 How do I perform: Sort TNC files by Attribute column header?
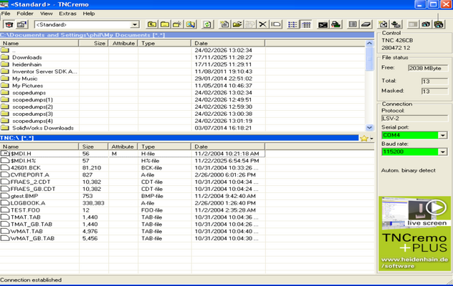click(123, 147)
